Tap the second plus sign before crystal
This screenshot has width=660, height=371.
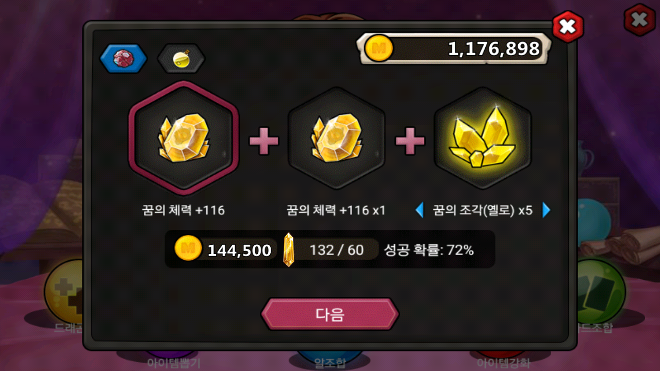point(410,141)
